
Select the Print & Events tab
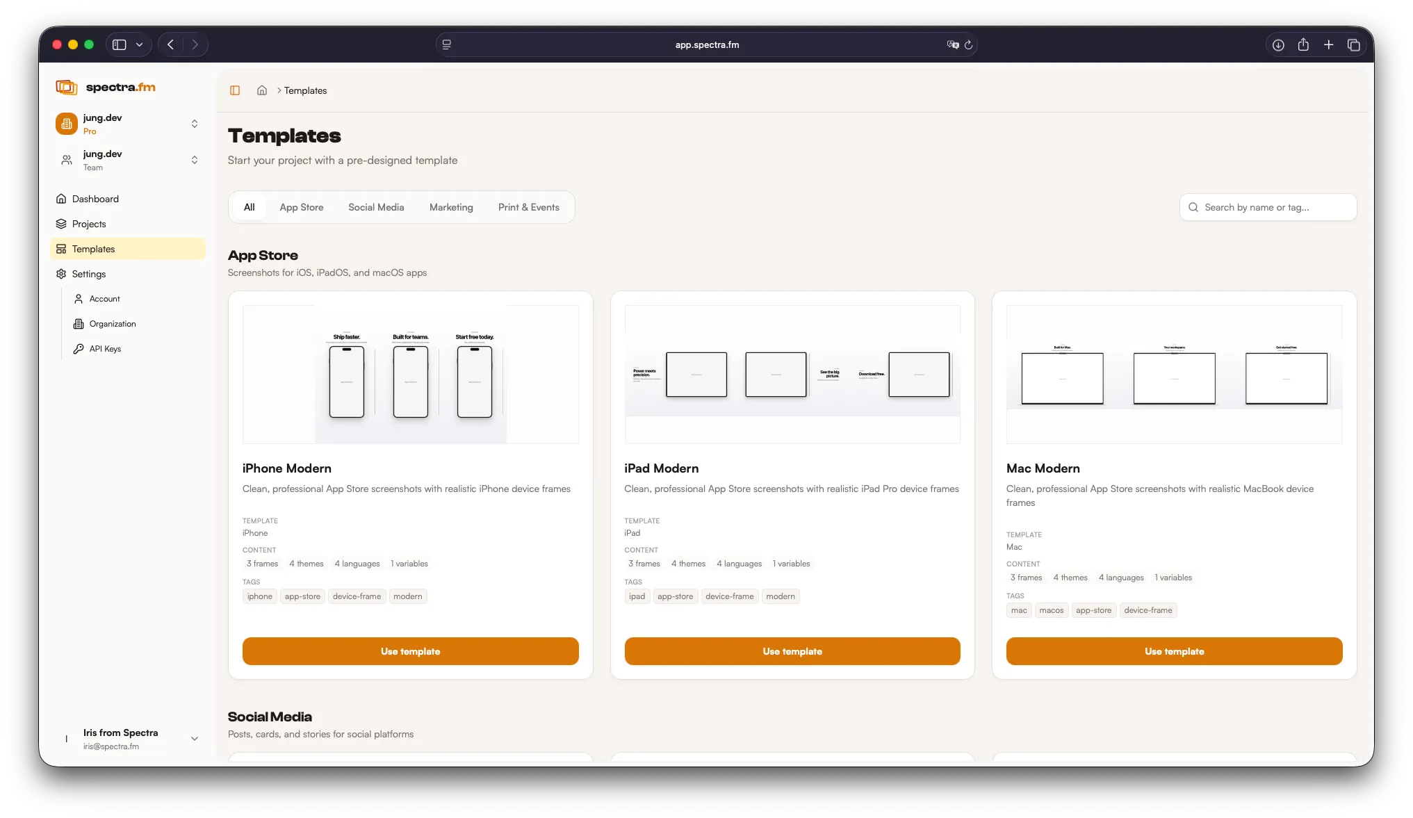tap(528, 207)
